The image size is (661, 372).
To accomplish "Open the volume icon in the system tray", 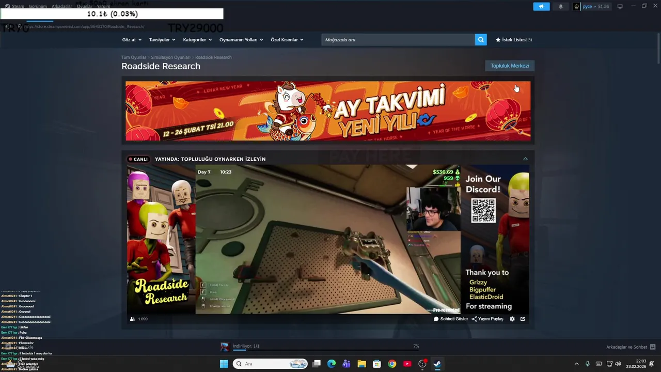I will (618, 364).
